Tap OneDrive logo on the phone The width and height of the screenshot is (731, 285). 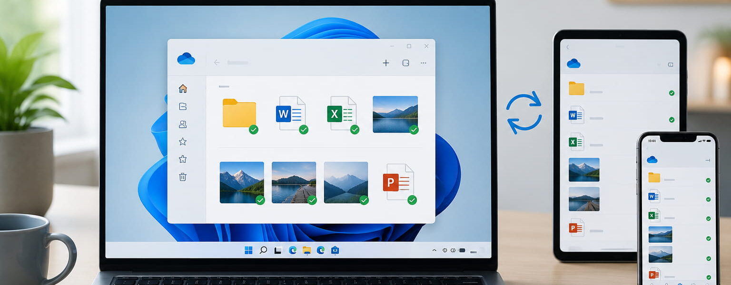(652, 160)
